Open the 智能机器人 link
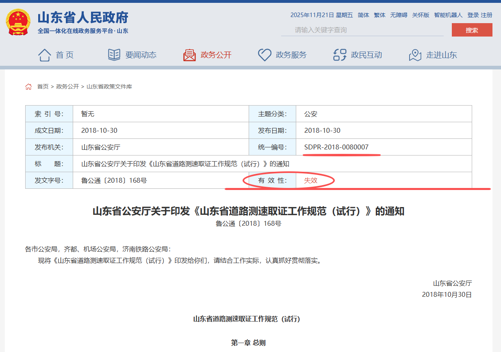The width and height of the screenshot is (501, 352). [448, 15]
